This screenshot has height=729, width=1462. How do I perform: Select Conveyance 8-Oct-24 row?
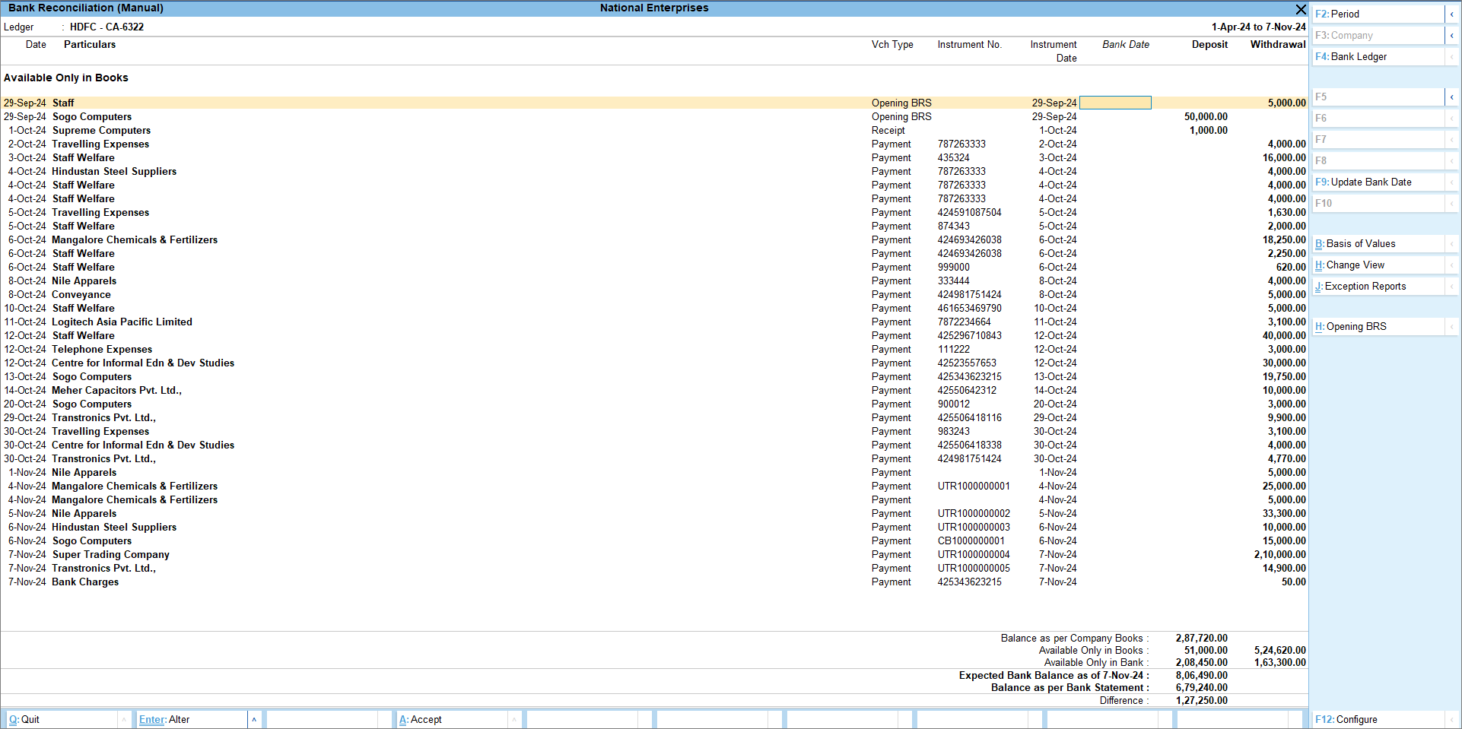click(654, 294)
